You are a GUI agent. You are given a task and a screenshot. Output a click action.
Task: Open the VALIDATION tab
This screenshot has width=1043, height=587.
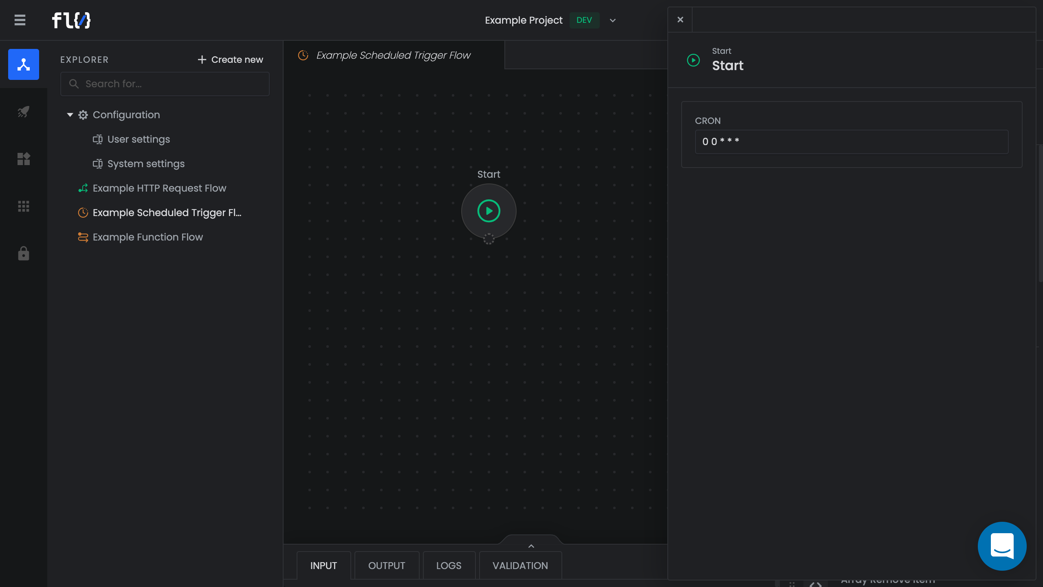coord(520,565)
